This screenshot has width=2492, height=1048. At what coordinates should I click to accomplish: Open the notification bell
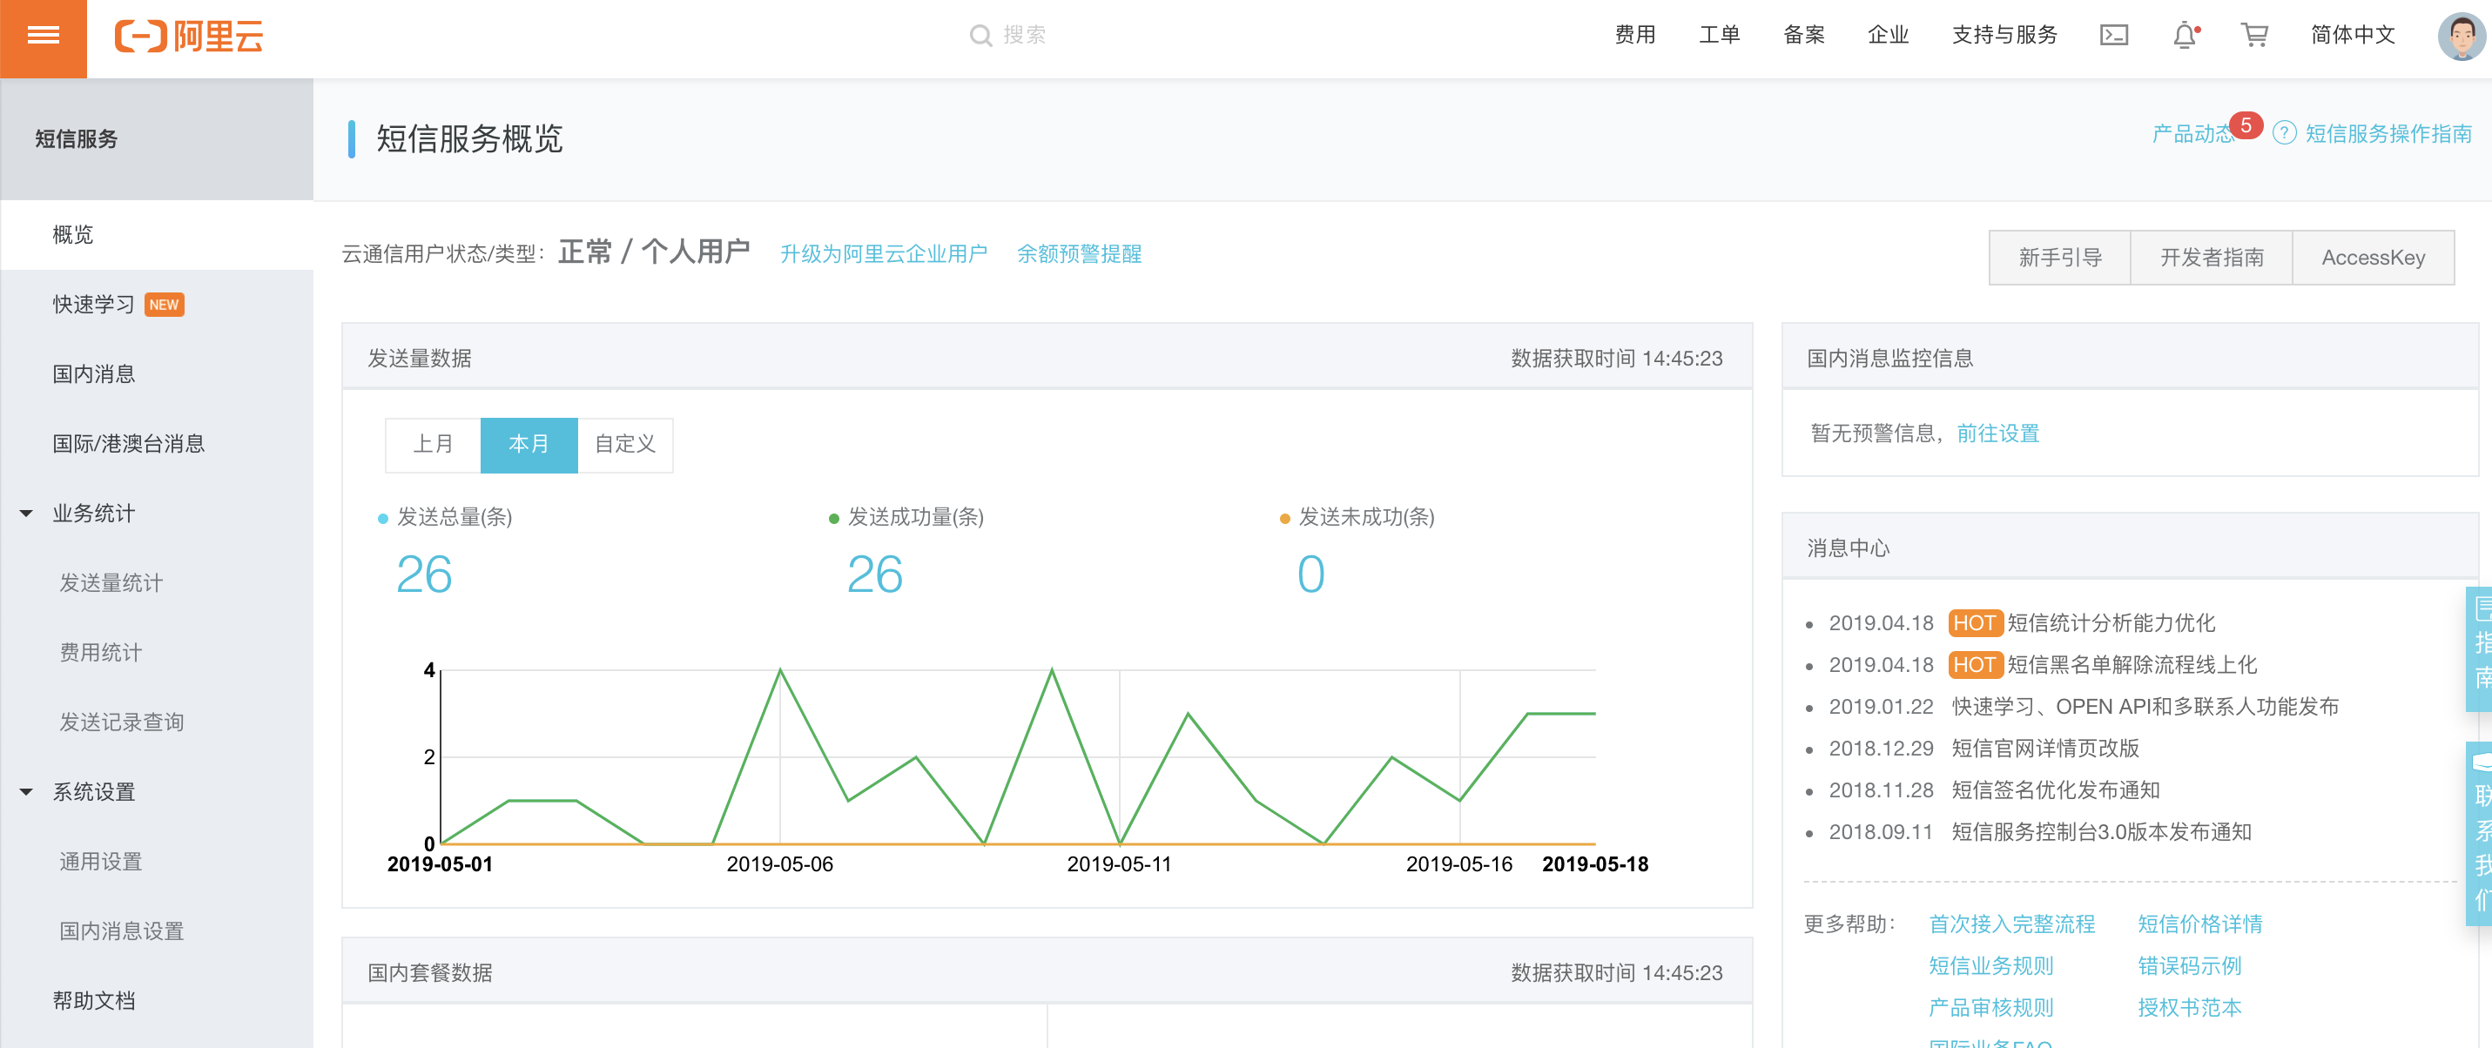(2185, 36)
